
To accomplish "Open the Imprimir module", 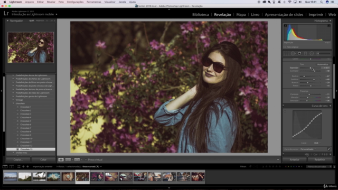I will 316,14.
